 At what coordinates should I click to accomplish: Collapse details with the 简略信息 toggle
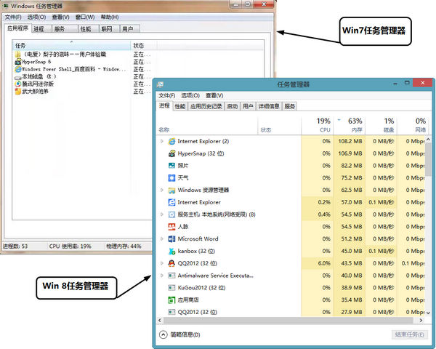pyautogui.click(x=163, y=334)
